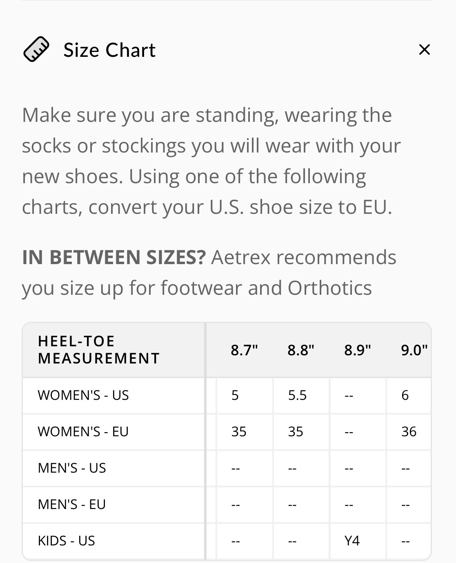Screen dimensions: 456x563
Task: Close the Size Chart panel
Action: click(x=424, y=50)
